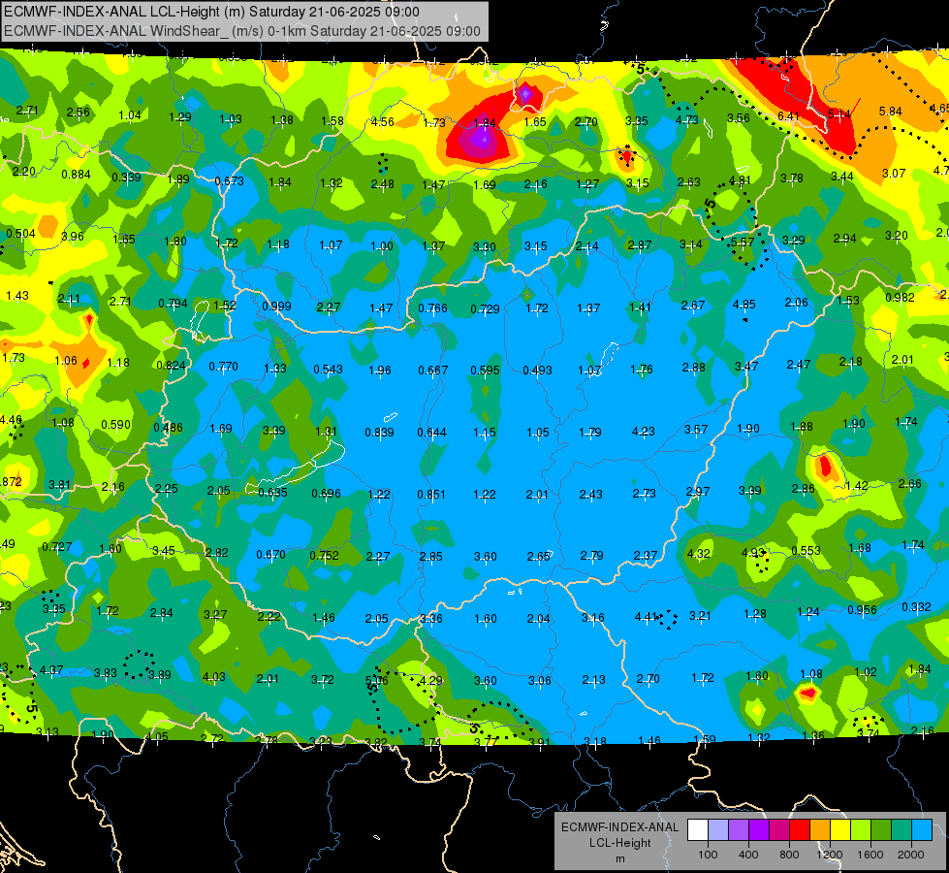Click the wind shear value '5.84'
This screenshot has width=949, height=873.
coord(890,112)
